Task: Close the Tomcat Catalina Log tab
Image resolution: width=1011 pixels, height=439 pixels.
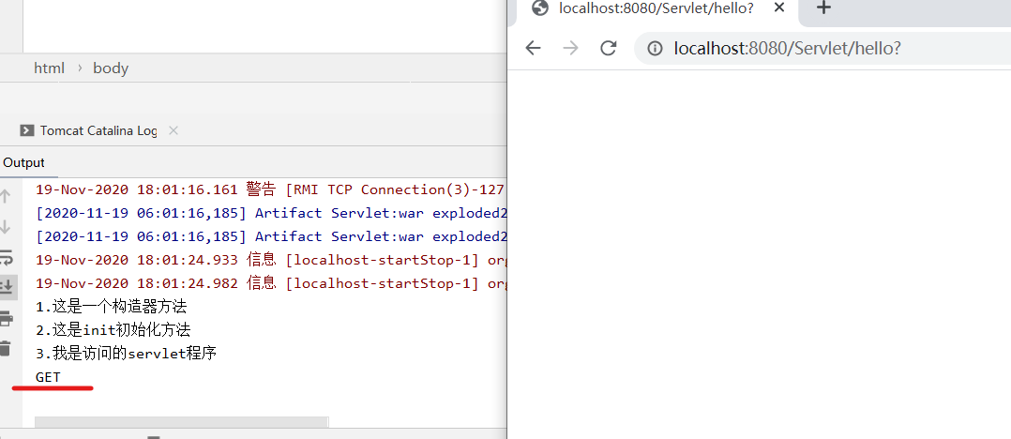Action: coord(173,130)
